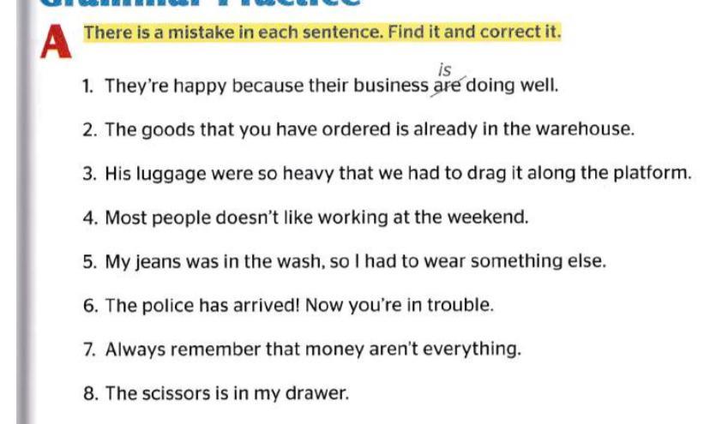Click the word 'drawer' in sentence 8
This screenshot has height=424, width=710.
(322, 394)
